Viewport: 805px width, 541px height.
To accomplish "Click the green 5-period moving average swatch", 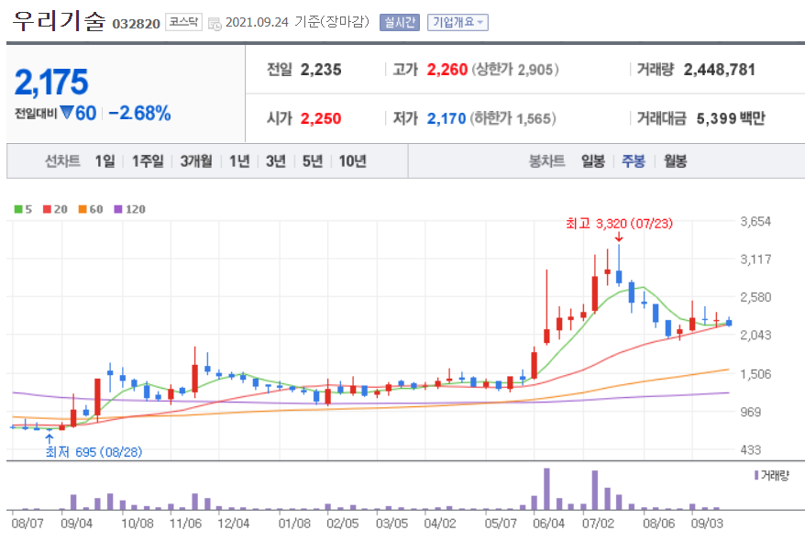I will coord(17,210).
